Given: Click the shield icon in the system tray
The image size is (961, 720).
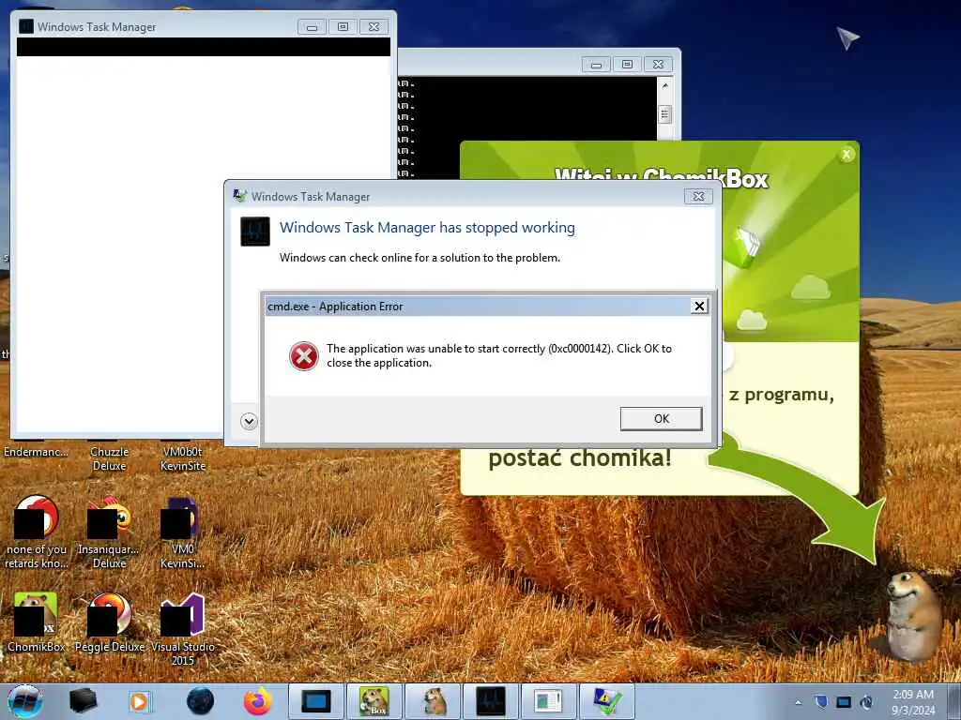Looking at the screenshot, I should pos(821,702).
